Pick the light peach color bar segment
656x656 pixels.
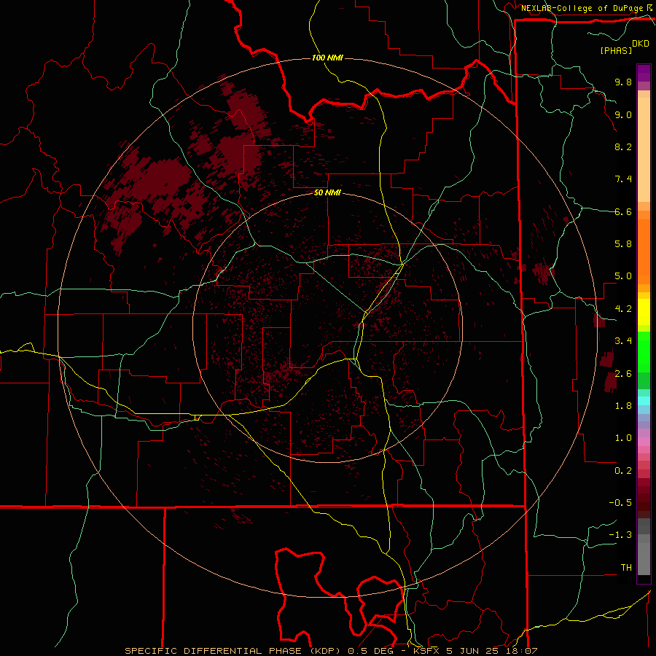(644, 149)
